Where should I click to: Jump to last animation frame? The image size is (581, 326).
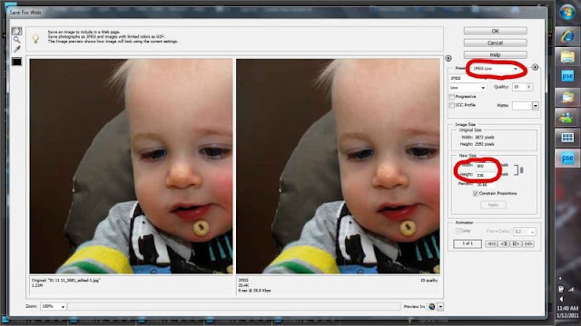tap(528, 244)
